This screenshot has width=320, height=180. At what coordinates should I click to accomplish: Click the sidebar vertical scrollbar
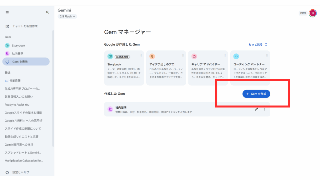coord(53,88)
